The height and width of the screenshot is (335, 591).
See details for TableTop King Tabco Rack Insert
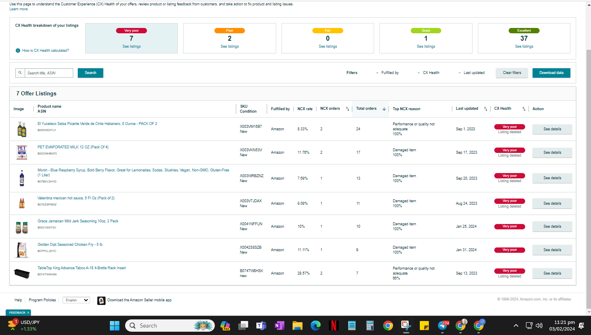point(552,273)
